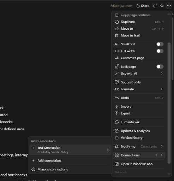Click Open in Windows app

point(139,164)
